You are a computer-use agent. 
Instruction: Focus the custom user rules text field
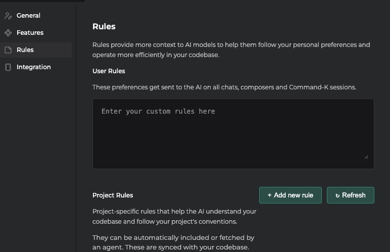coord(233,133)
